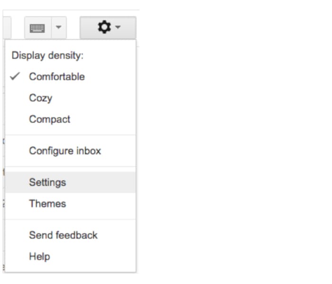Choose Themes in the menu
The width and height of the screenshot is (332, 284).
70,204
